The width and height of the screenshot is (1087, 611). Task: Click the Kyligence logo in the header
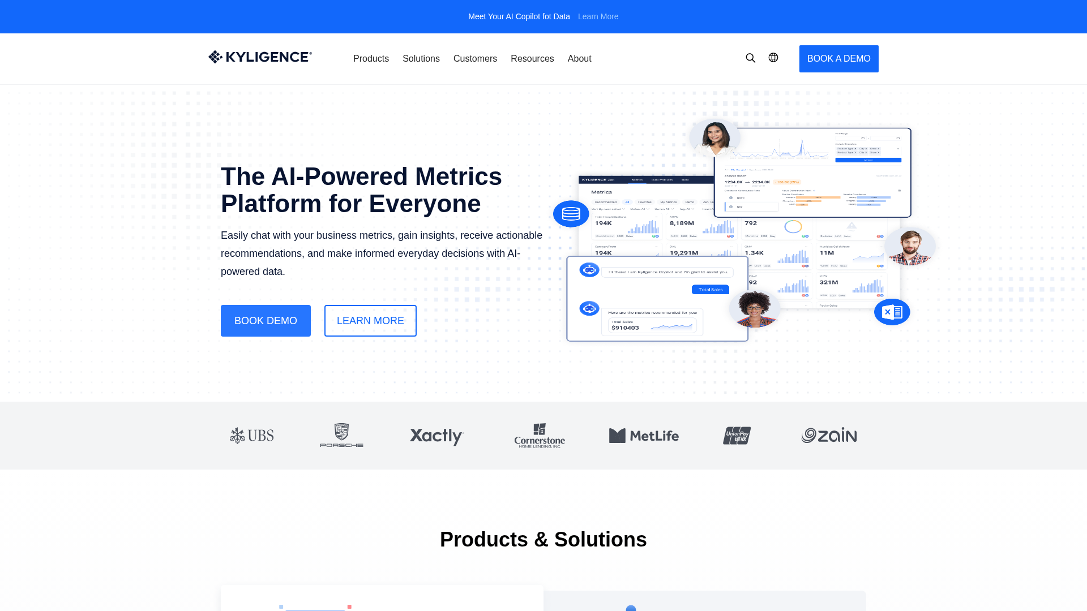(x=260, y=57)
